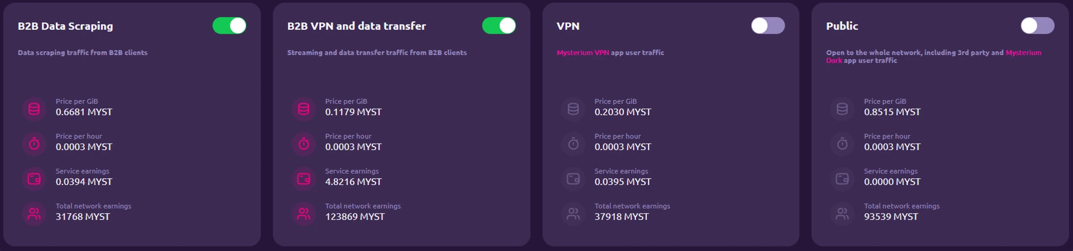The width and height of the screenshot is (1073, 251).
Task: Open the Mysterium VPN link
Action: [x=583, y=52]
